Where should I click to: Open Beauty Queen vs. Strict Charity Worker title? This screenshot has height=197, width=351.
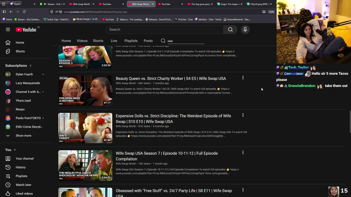click(171, 79)
